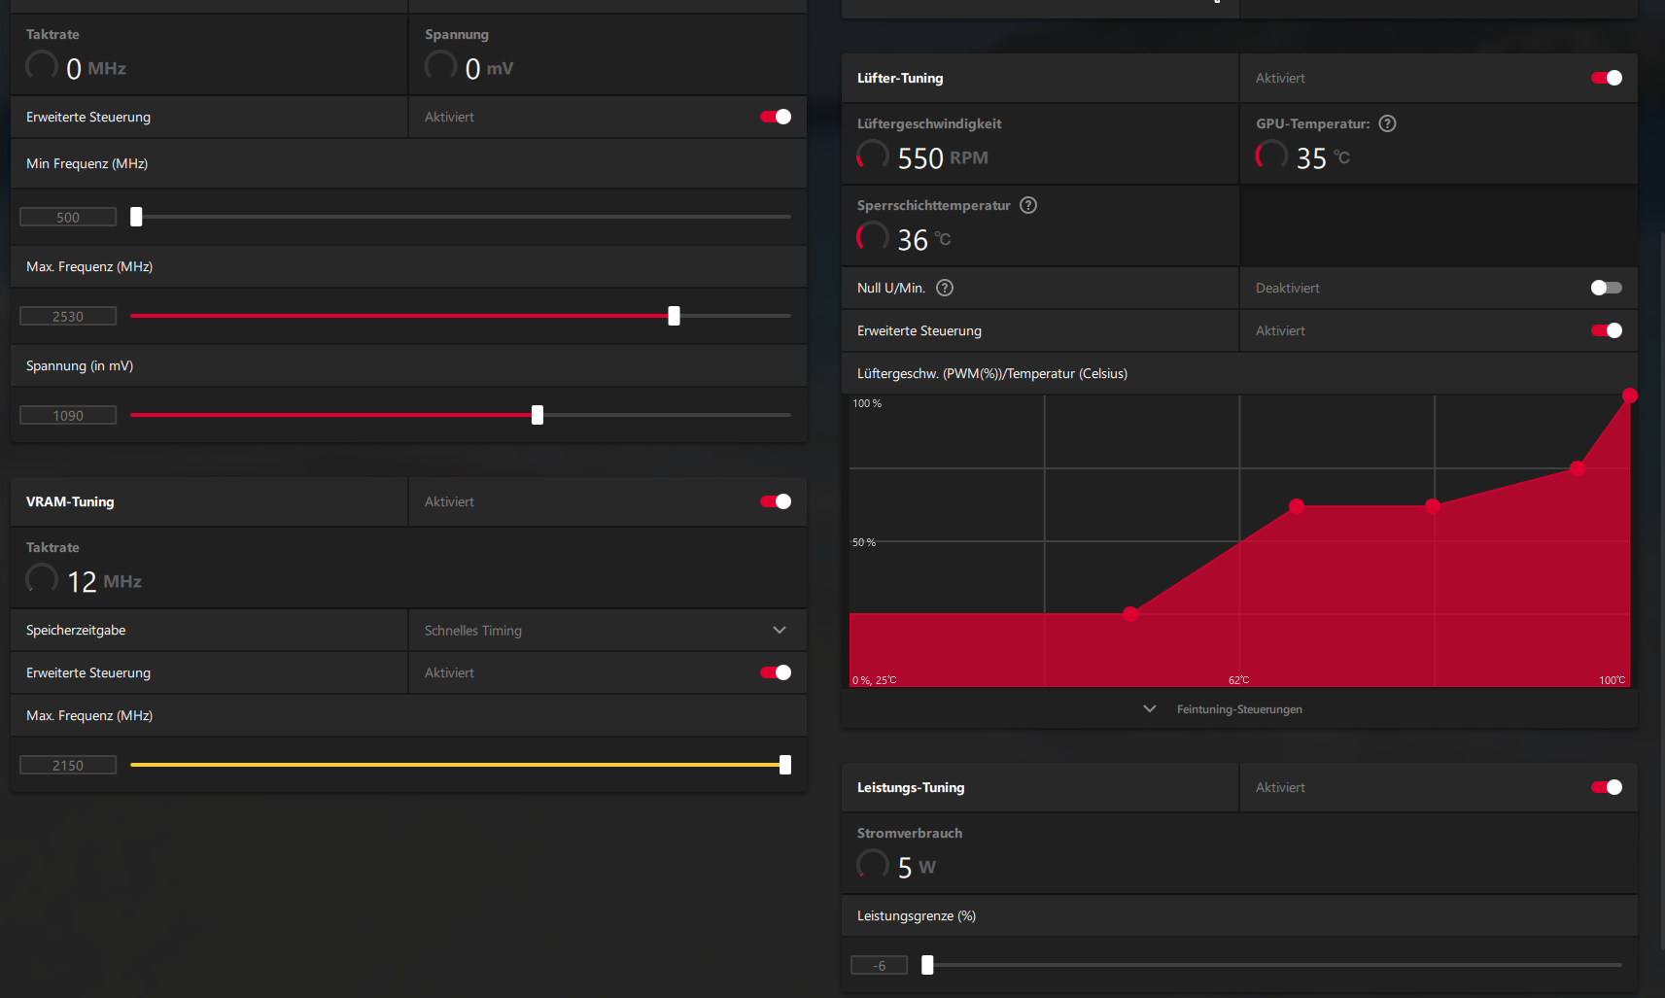Click the Min Frequenz slider handle
The image size is (1665, 998).
pyautogui.click(x=136, y=217)
